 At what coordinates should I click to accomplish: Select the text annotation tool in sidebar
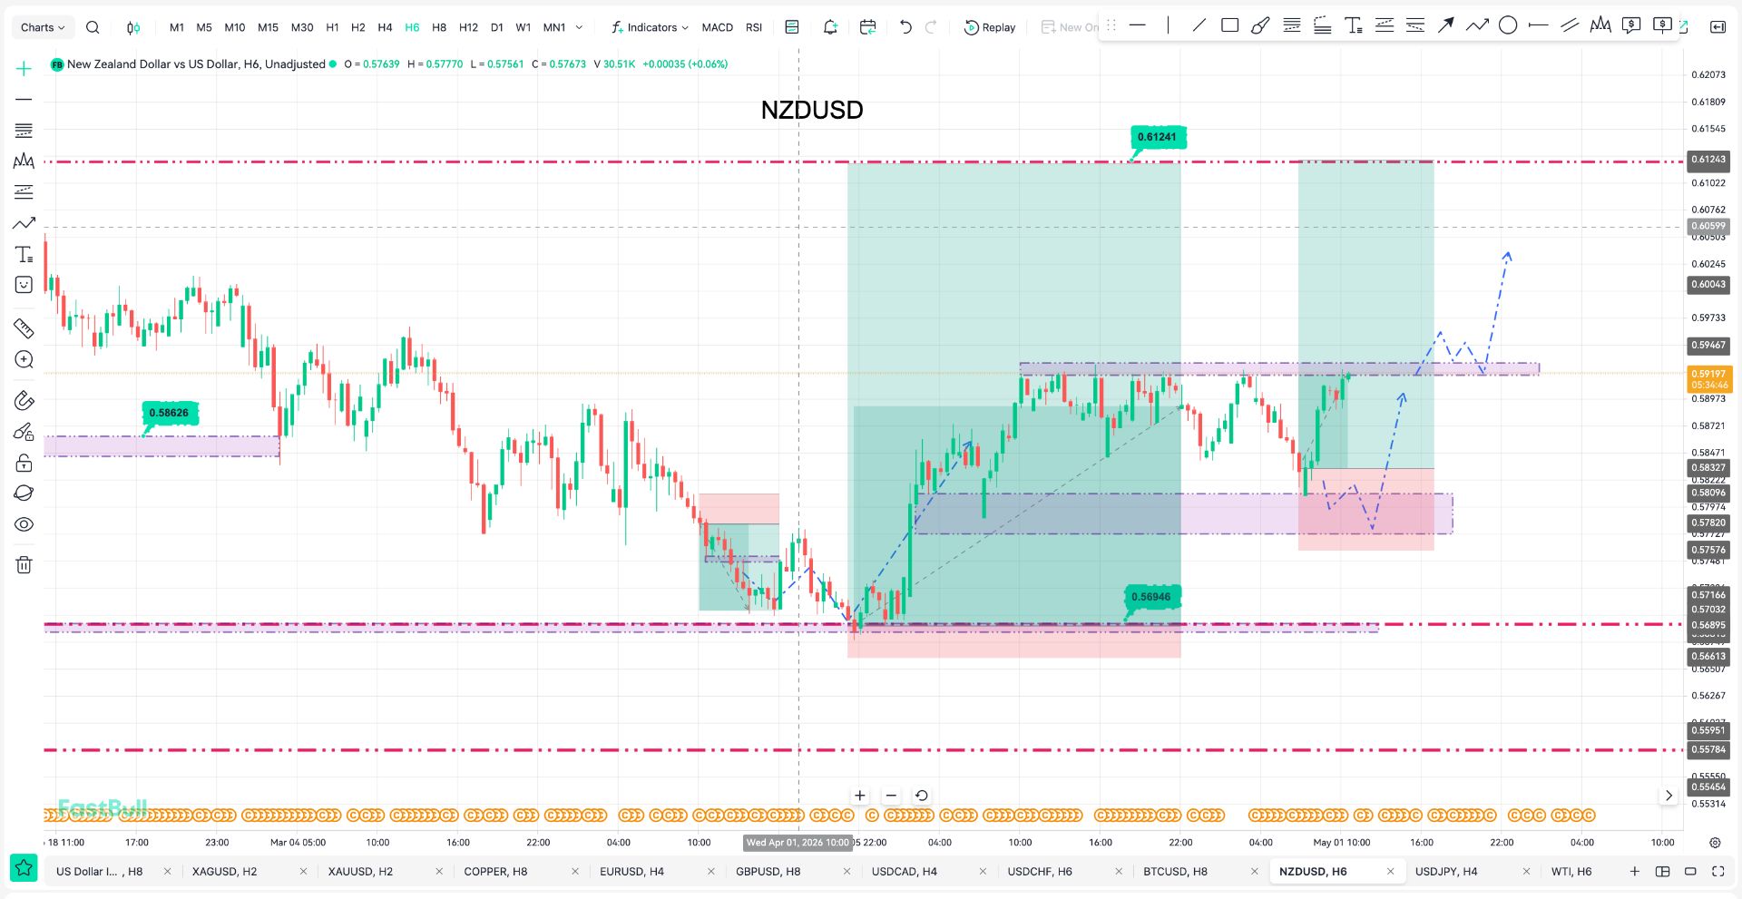tap(24, 254)
